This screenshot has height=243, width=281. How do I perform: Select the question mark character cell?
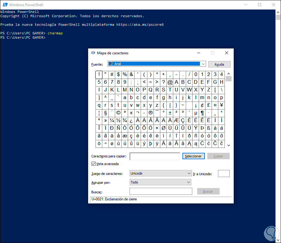click(163, 82)
